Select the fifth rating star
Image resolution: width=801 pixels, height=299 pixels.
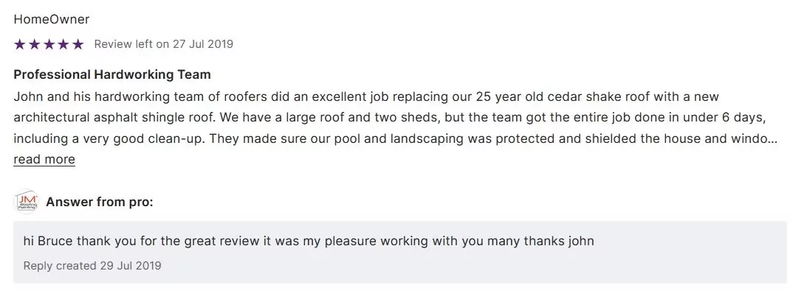pyautogui.click(x=78, y=44)
